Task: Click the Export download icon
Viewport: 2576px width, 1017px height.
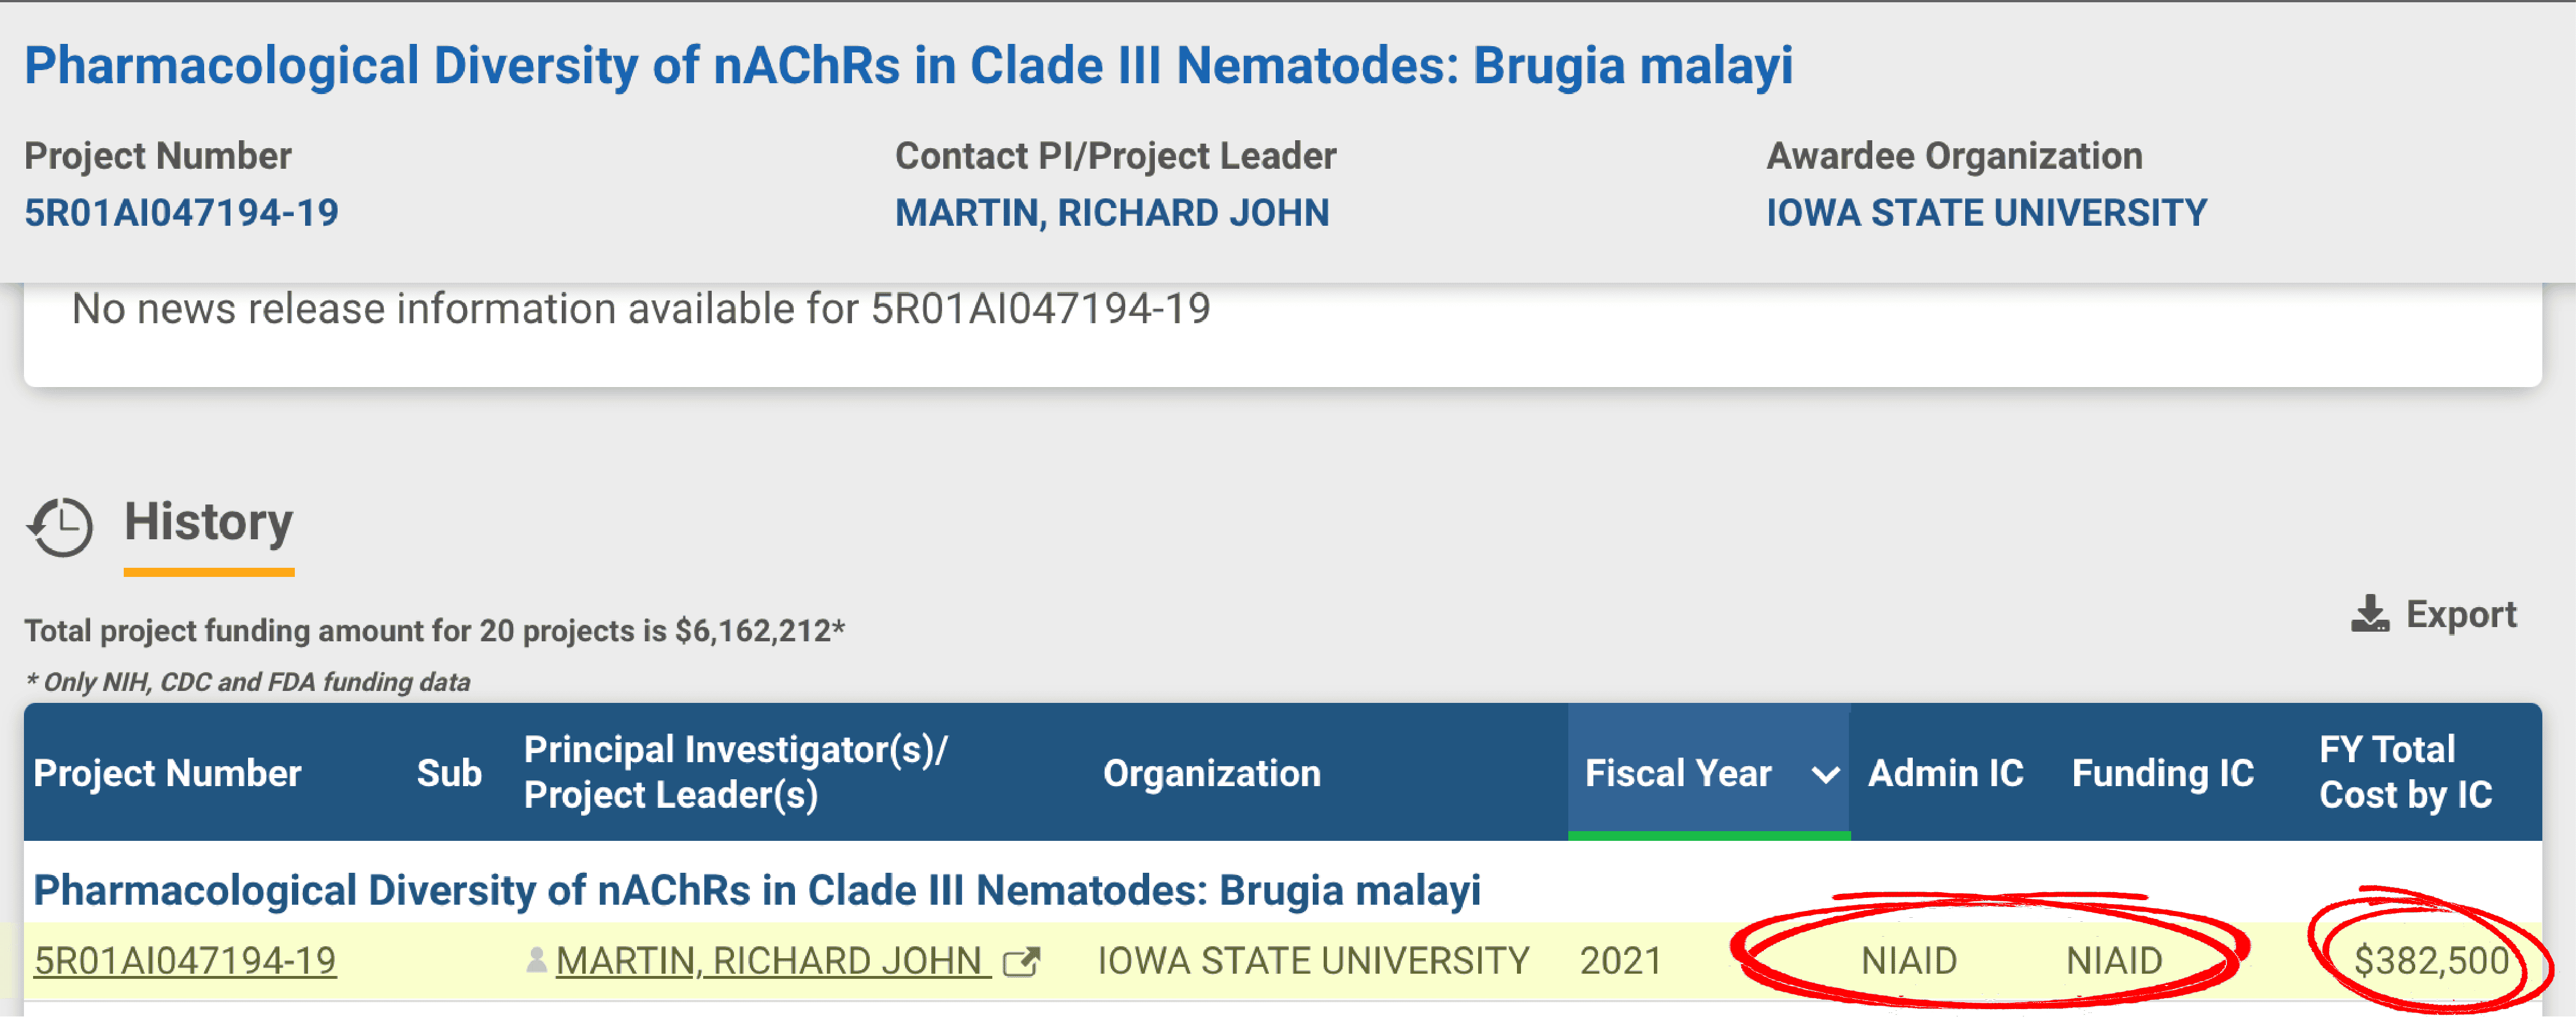Action: 2369,614
